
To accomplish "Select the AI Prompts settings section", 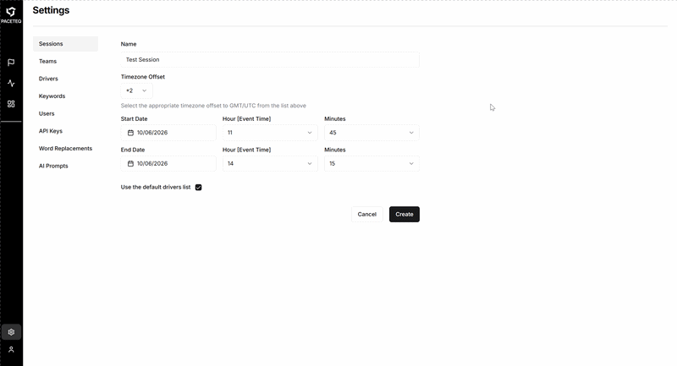I will pos(66,166).
